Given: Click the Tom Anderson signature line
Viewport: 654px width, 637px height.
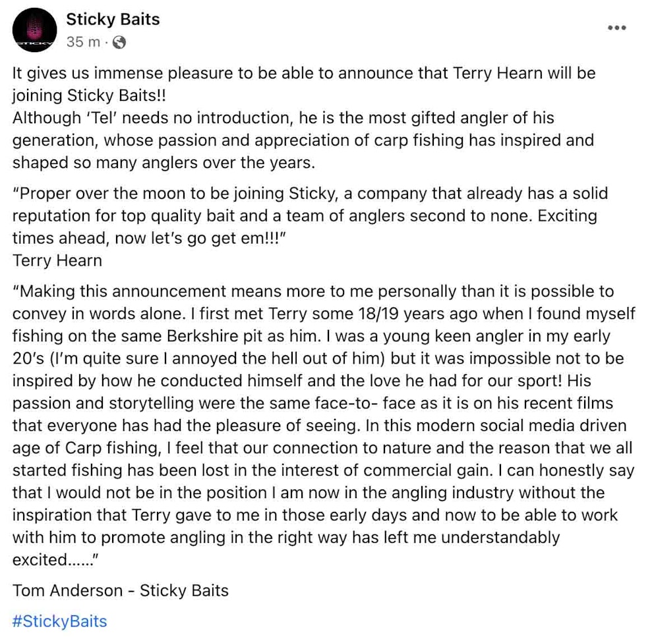Looking at the screenshot, I should pos(120,590).
